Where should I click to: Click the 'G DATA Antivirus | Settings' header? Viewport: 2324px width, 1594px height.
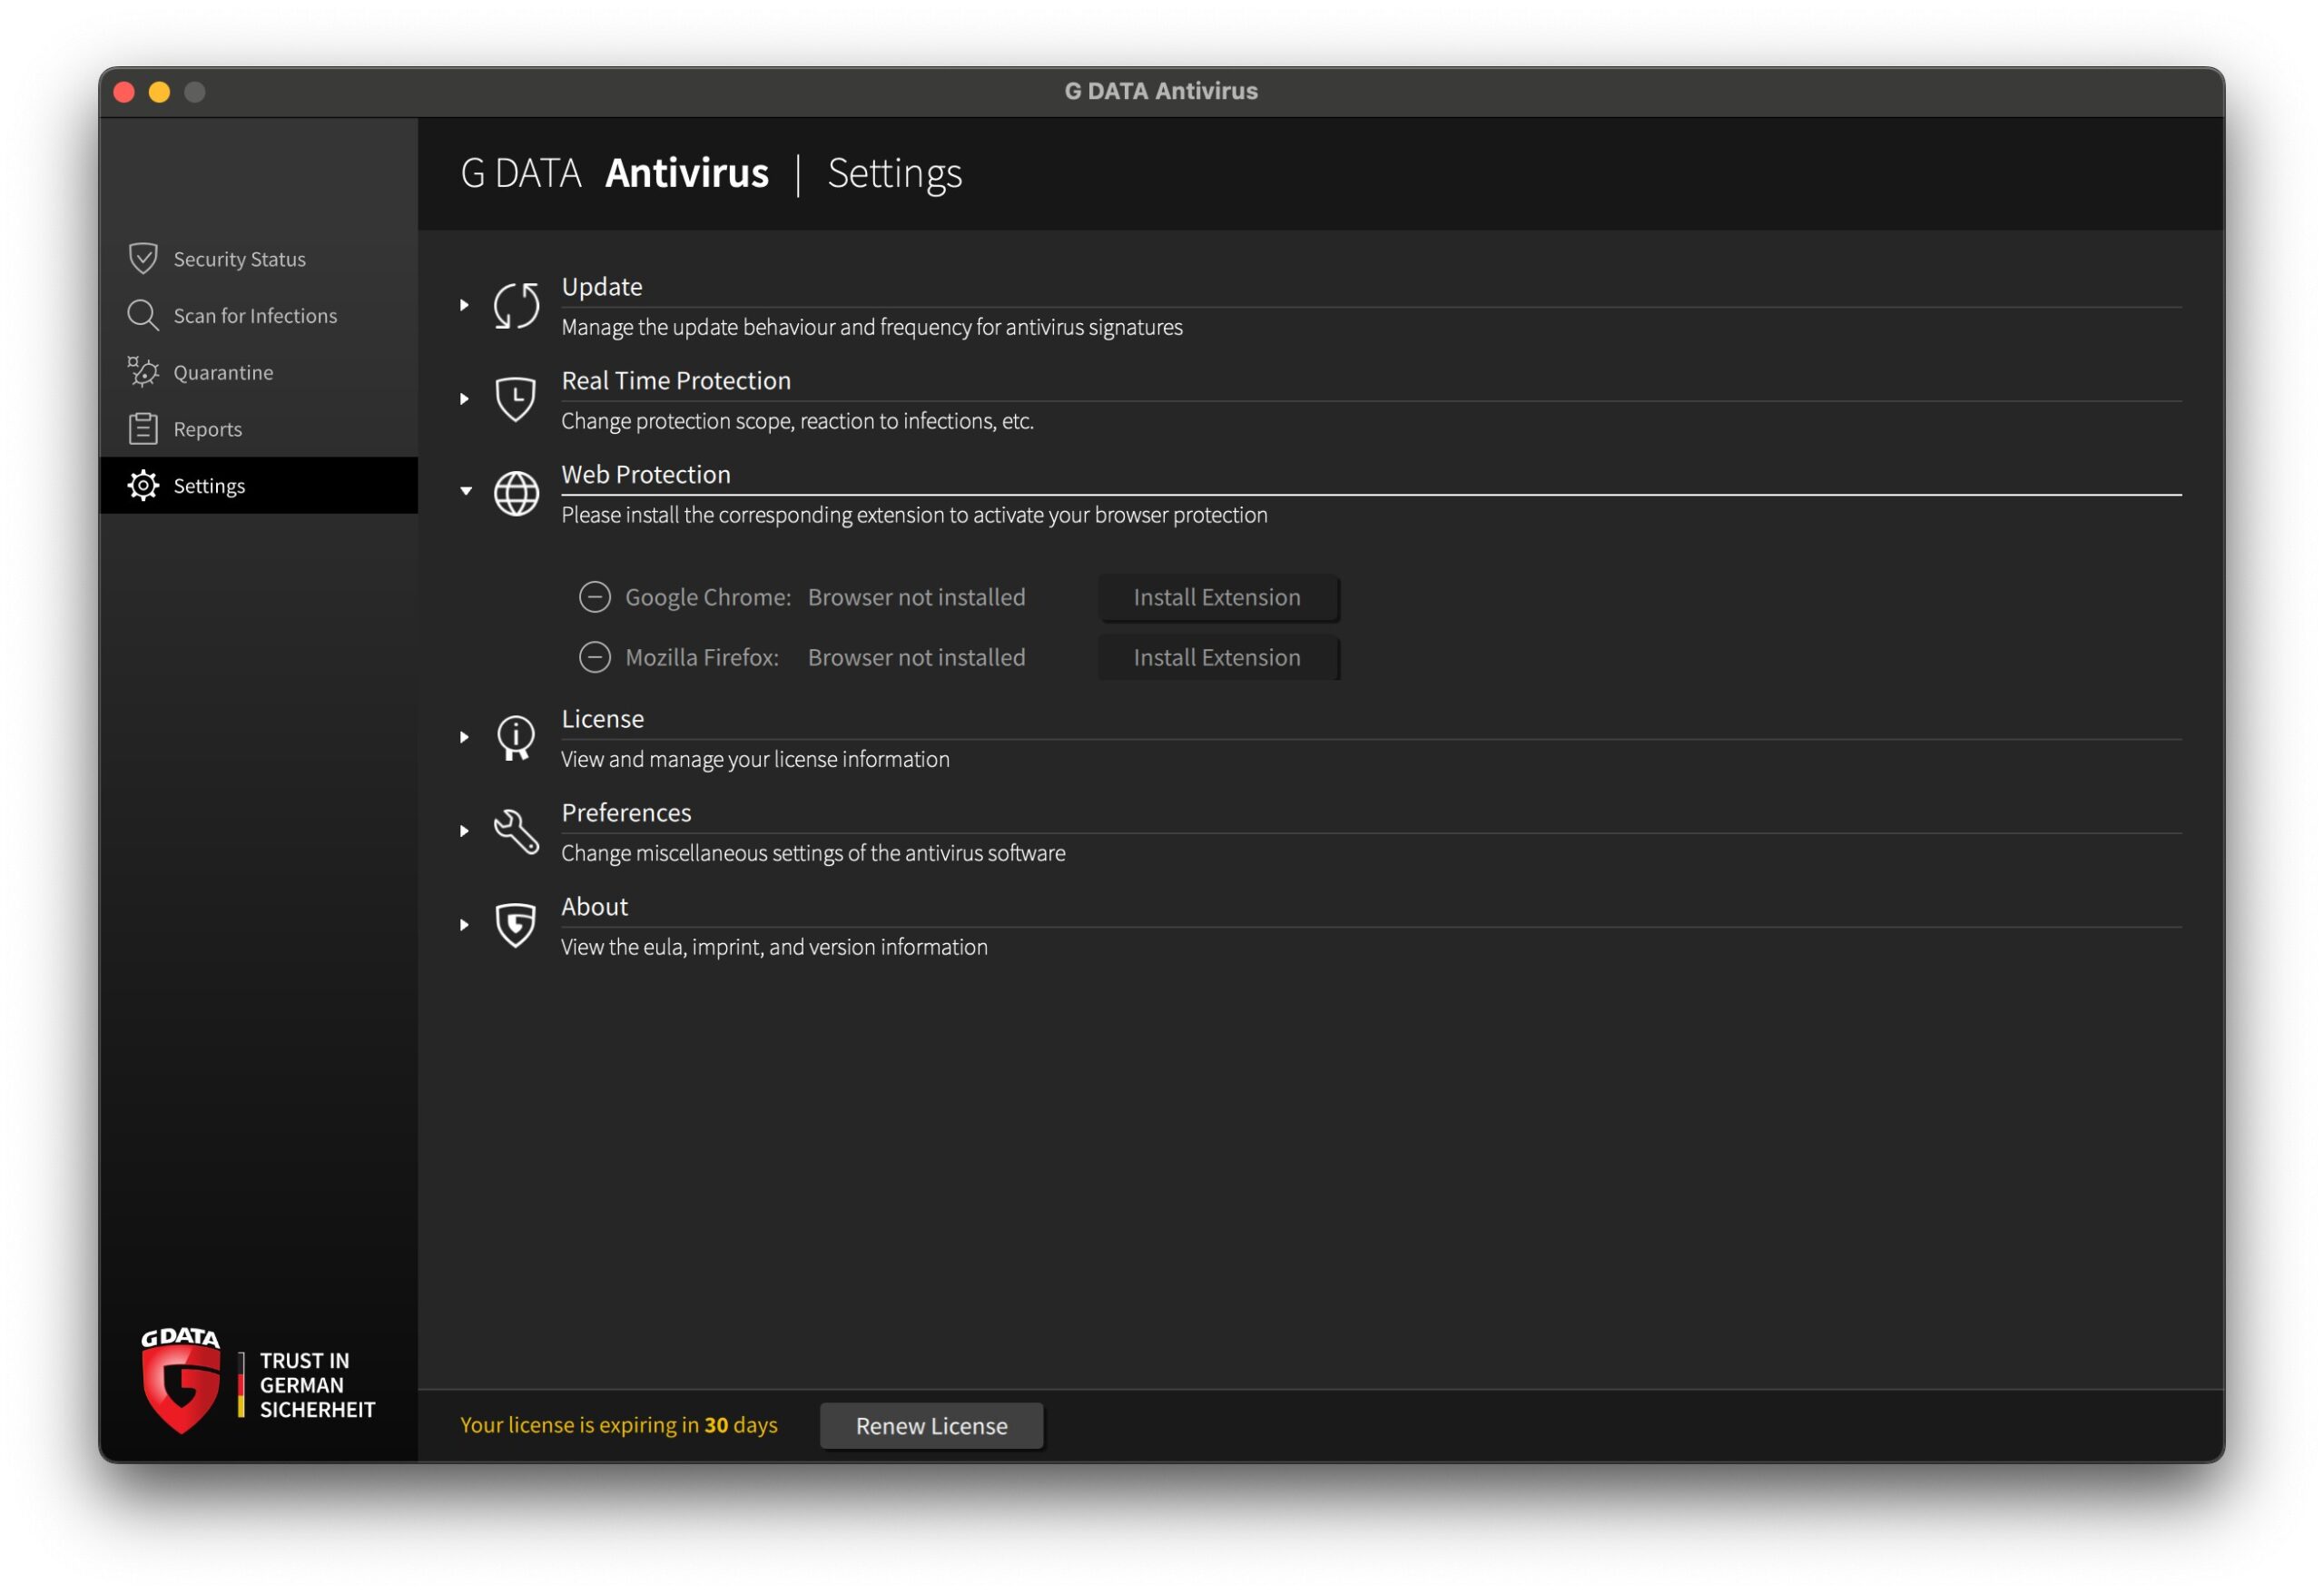tap(711, 173)
